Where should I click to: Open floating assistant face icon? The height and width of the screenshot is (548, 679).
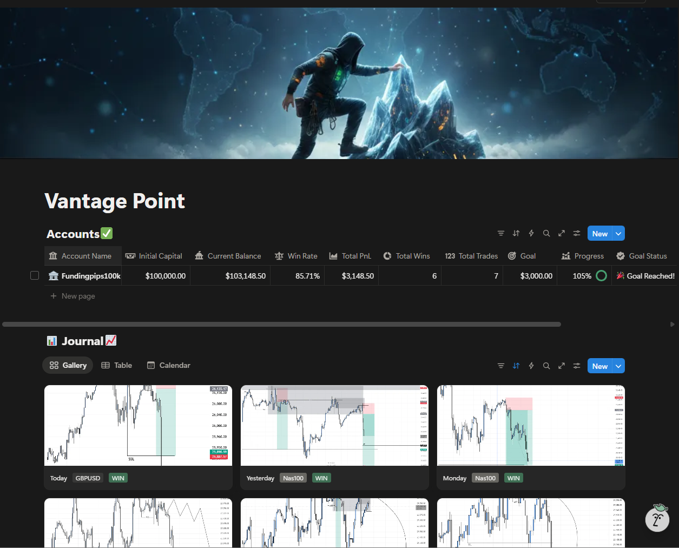coord(657,519)
